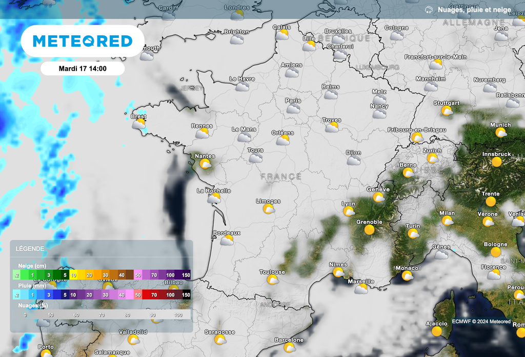Viewport: 525px width, 357px height.
Task: Click the rain cloud icon near Calais
Action: coord(282,35)
